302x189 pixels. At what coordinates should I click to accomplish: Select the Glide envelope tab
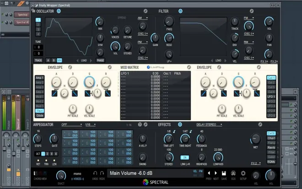coord(40,116)
